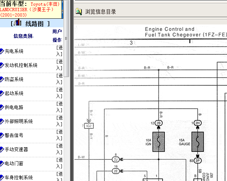Viewport: 227px width, 181px height.
Task: Click the 用户操作 column header
Action: pyautogui.click(x=57, y=36)
